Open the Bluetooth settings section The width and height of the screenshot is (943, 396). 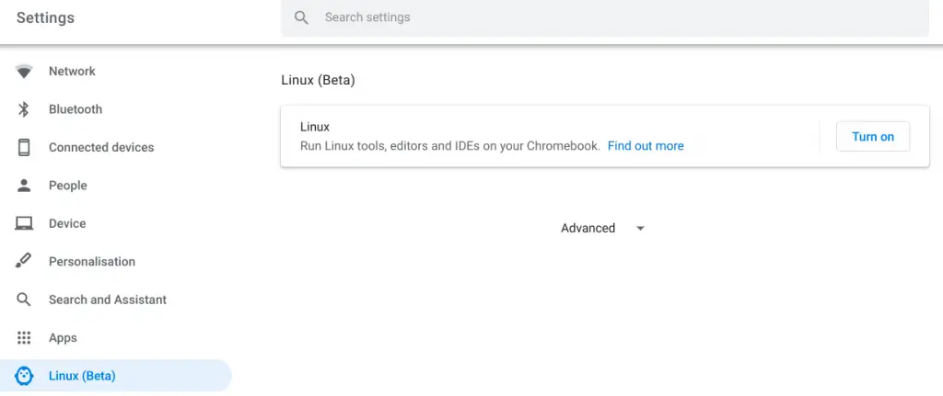(x=76, y=109)
